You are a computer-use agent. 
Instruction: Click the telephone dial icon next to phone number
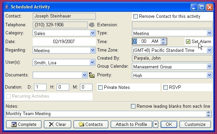click(91, 25)
